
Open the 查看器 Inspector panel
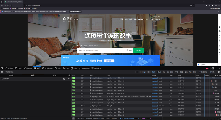point(9,68)
